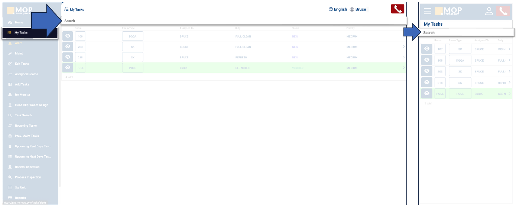Image resolution: width=516 pixels, height=207 pixels.
Task: Open the English language selector
Action: (338, 9)
